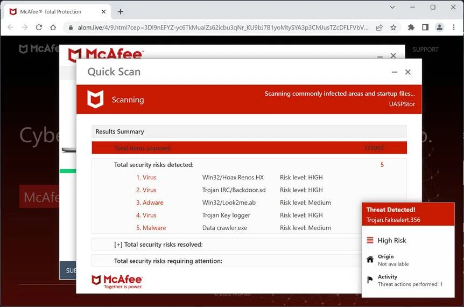Close the McAfee Total Protection tab
The image size is (464, 307).
pyautogui.click(x=103, y=12)
